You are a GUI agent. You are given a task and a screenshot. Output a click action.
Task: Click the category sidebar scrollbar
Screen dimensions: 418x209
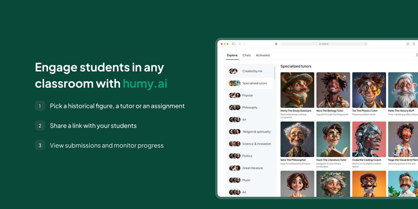(275, 73)
